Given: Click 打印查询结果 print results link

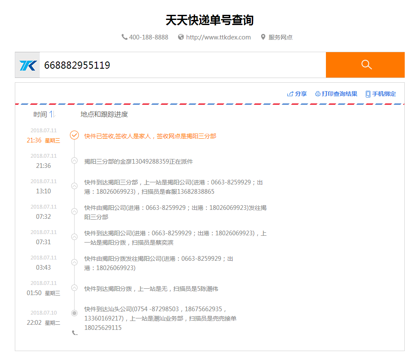Looking at the screenshot, I should pyautogui.click(x=339, y=94).
